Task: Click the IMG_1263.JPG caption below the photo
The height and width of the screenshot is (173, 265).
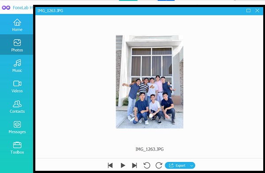Action: pos(150,149)
